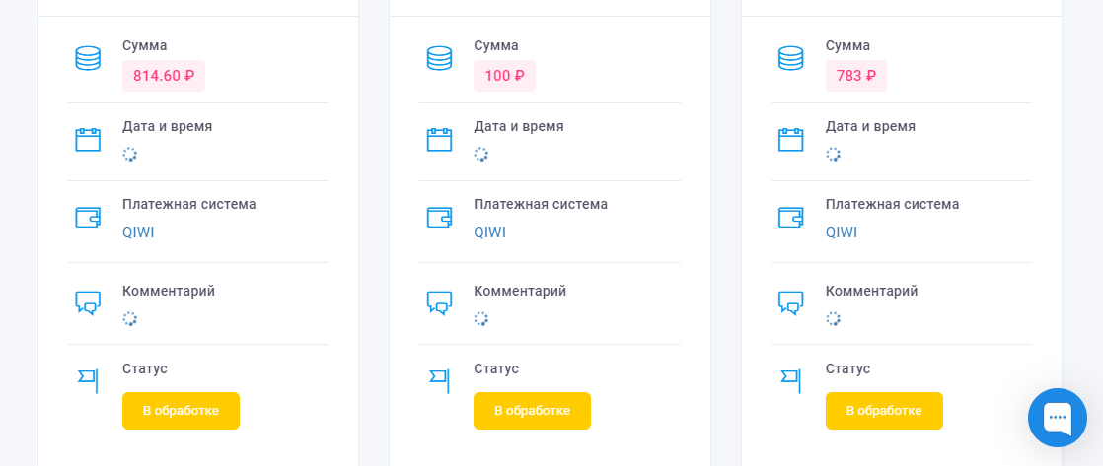Click calendar icon in the 100 ₽ card

click(x=439, y=139)
